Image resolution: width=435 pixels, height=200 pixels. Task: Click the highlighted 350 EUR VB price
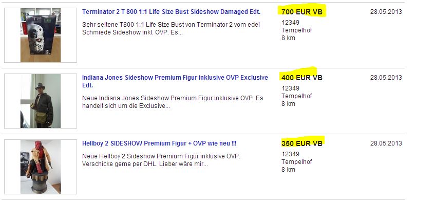302,143
